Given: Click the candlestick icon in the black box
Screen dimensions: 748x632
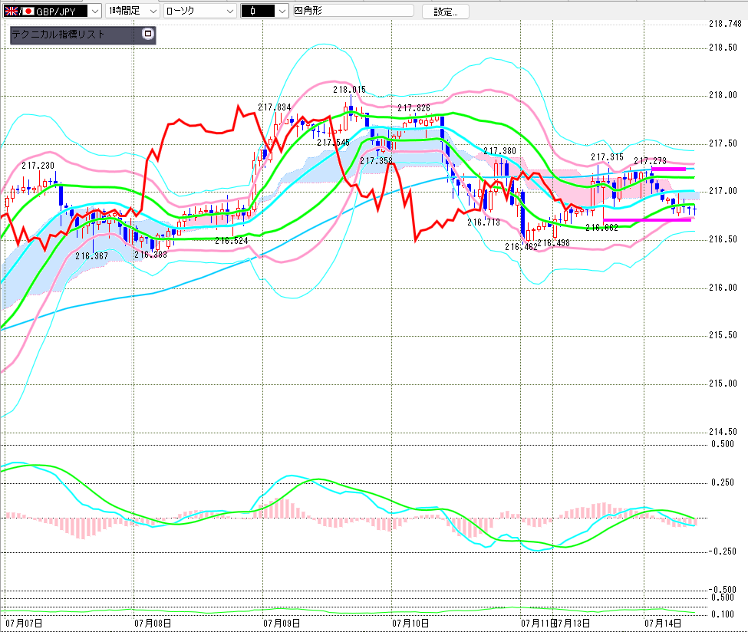Looking at the screenshot, I should [x=253, y=11].
